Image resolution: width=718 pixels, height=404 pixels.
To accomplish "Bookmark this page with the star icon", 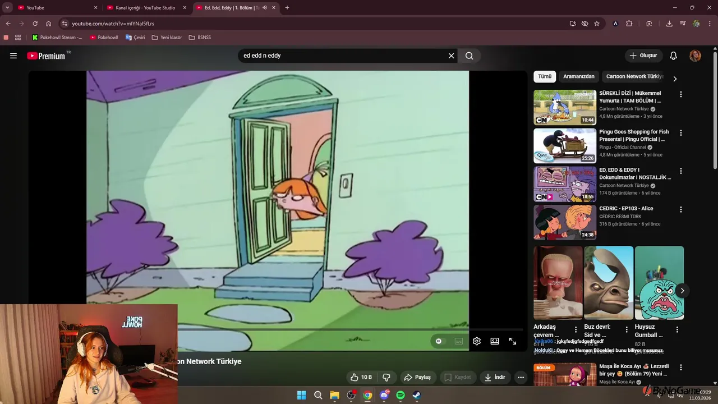I will point(597,24).
